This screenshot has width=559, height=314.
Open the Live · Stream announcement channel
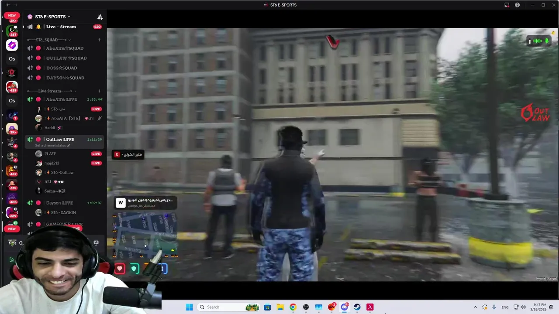pos(61,27)
